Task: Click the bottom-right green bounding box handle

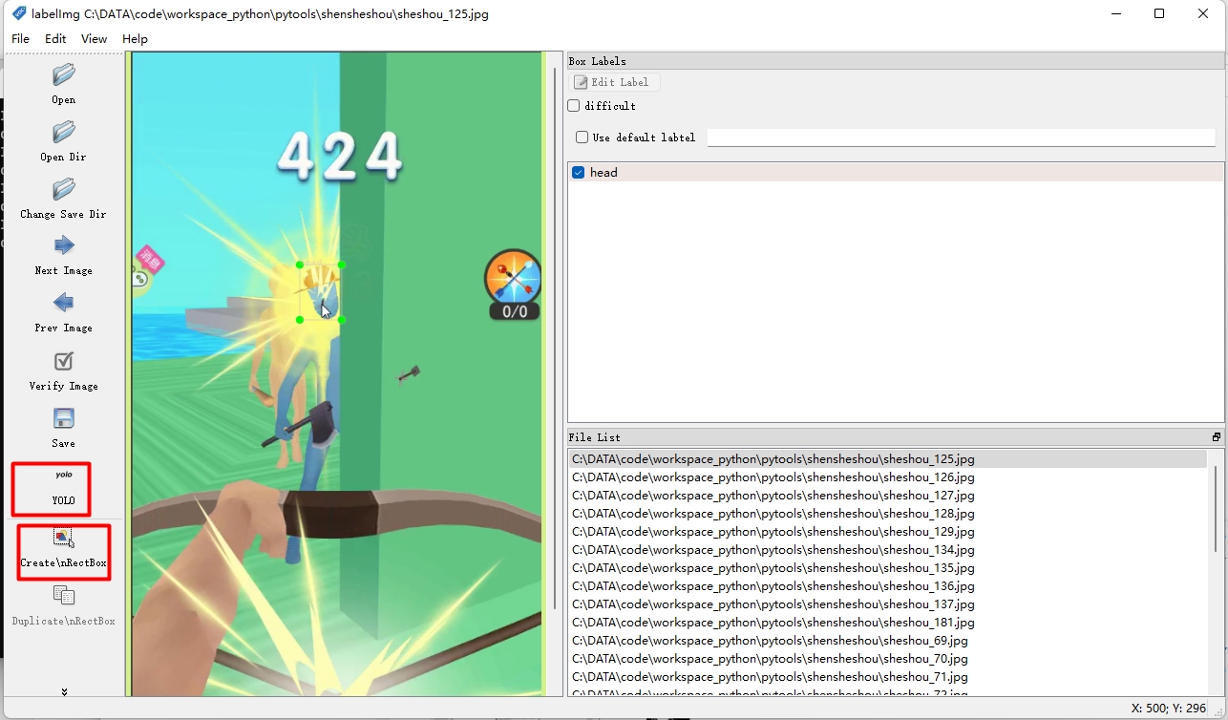Action: (x=341, y=320)
